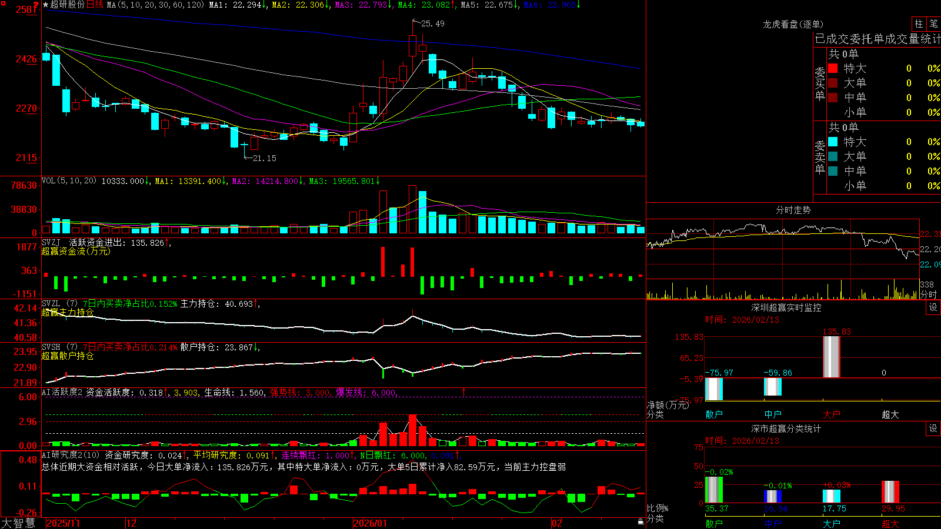Click the 2026/01 date marker
The height and width of the screenshot is (529, 941).
pos(371,523)
